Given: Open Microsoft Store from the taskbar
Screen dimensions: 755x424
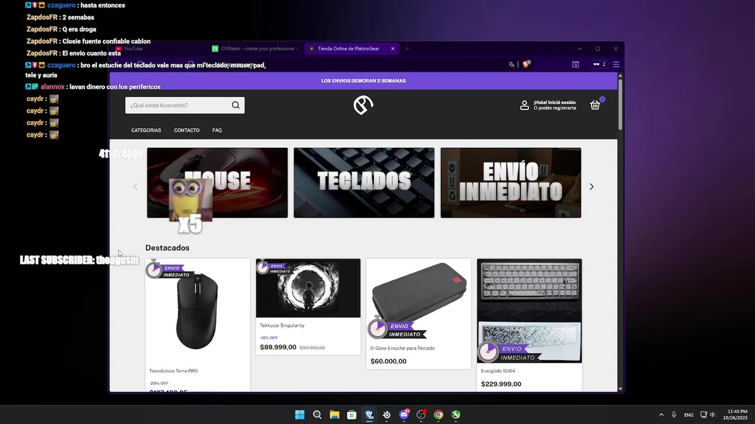Looking at the screenshot, I should (352, 415).
